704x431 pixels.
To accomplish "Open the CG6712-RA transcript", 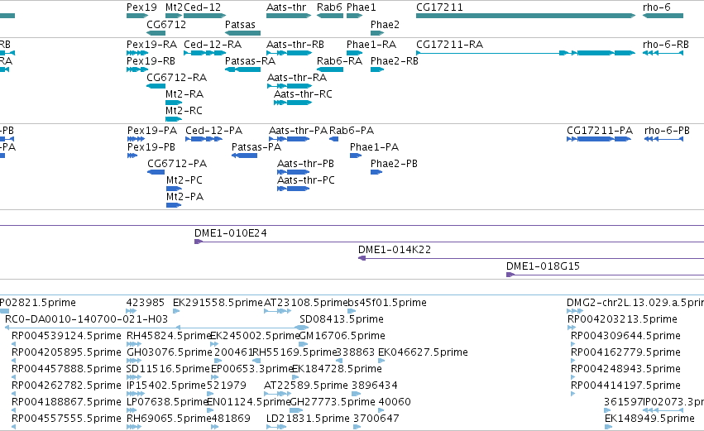I will tap(156, 86).
